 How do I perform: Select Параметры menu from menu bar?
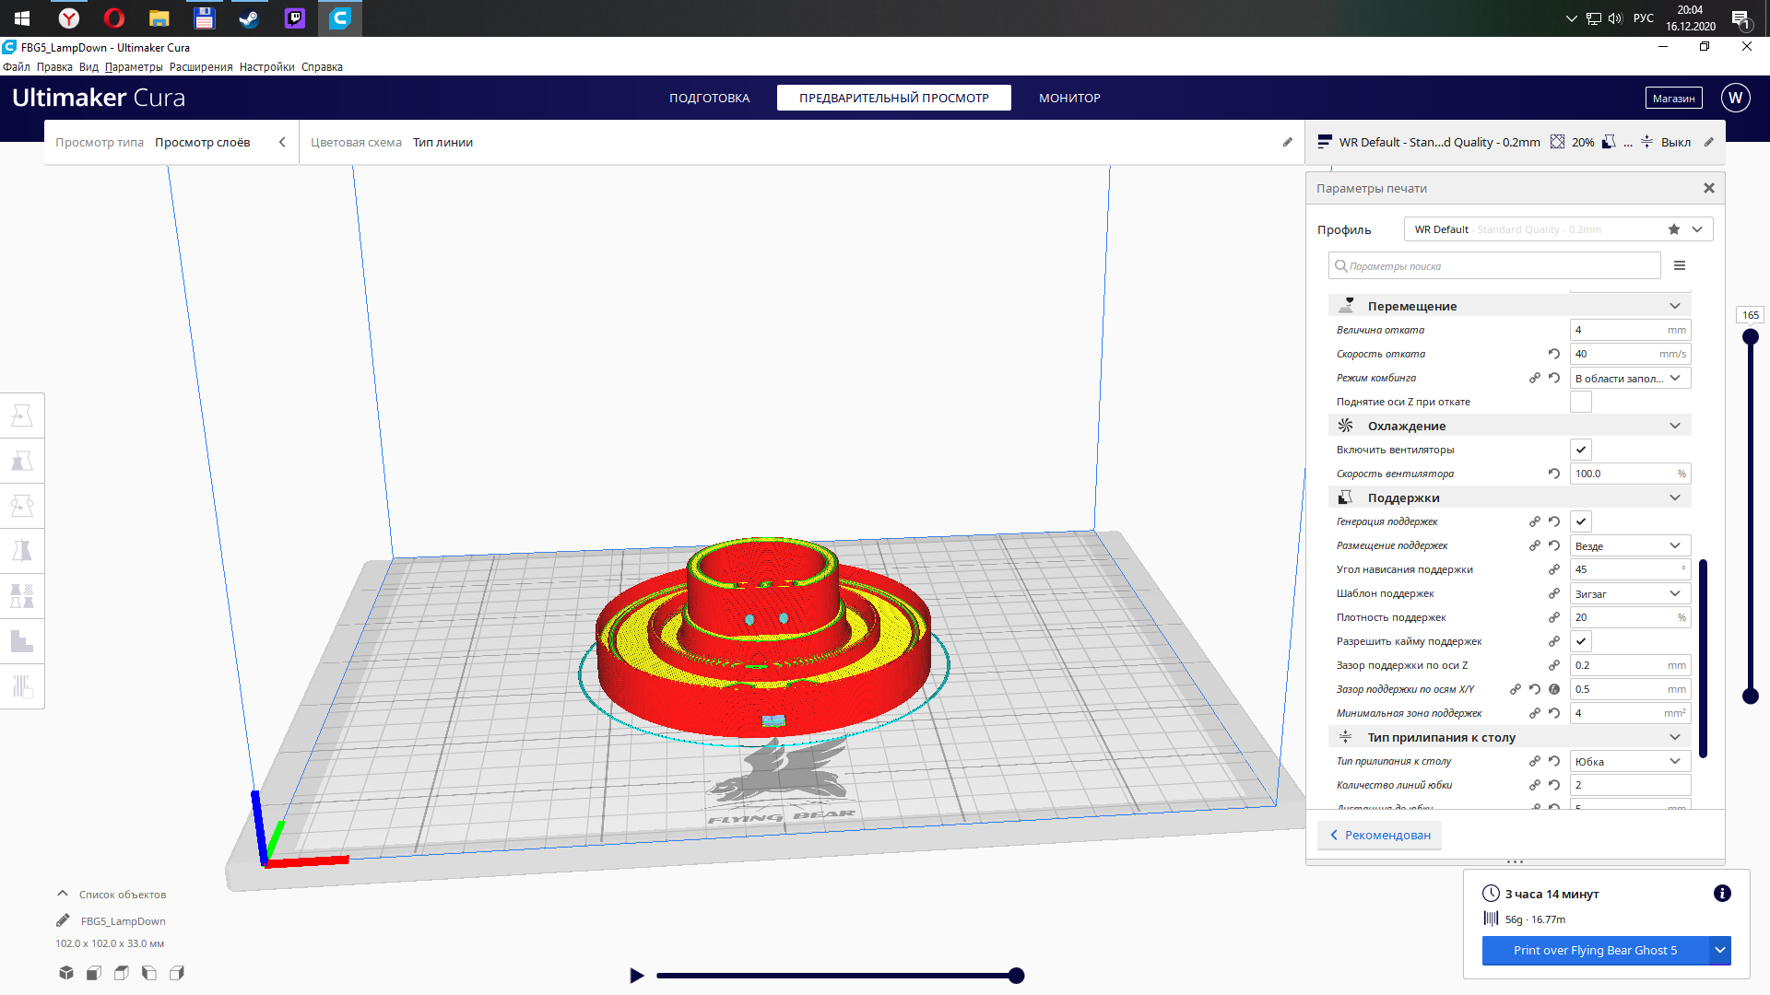point(134,67)
